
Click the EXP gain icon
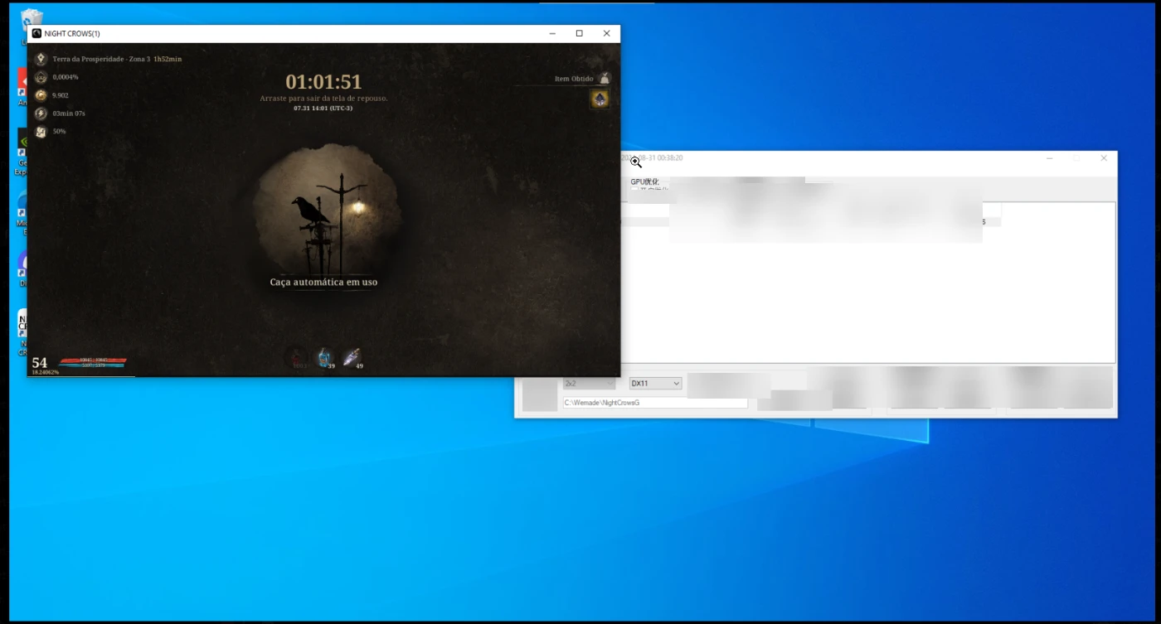point(41,77)
